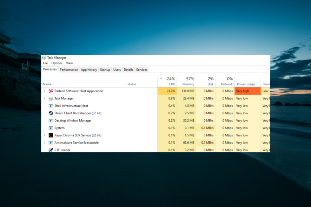Image resolution: width=311 pixels, height=207 pixels.
Task: Click the CTF Loader pen icon
Action: pos(51,150)
